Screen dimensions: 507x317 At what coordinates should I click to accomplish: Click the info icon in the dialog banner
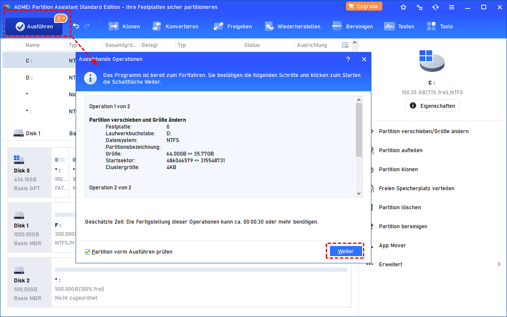[90, 78]
